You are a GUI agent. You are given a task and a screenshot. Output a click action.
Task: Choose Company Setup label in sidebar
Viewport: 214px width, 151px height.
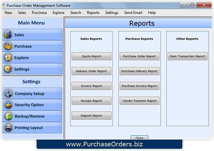click(x=30, y=94)
